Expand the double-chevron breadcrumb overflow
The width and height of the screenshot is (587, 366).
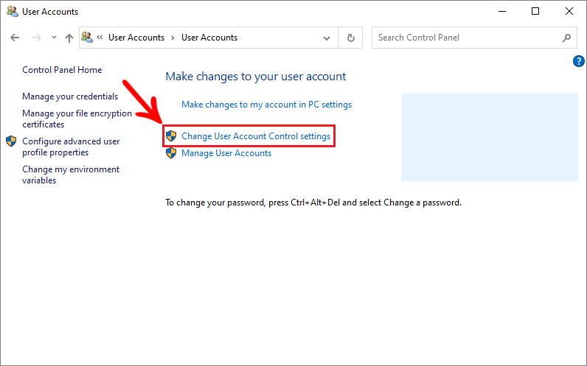click(100, 37)
